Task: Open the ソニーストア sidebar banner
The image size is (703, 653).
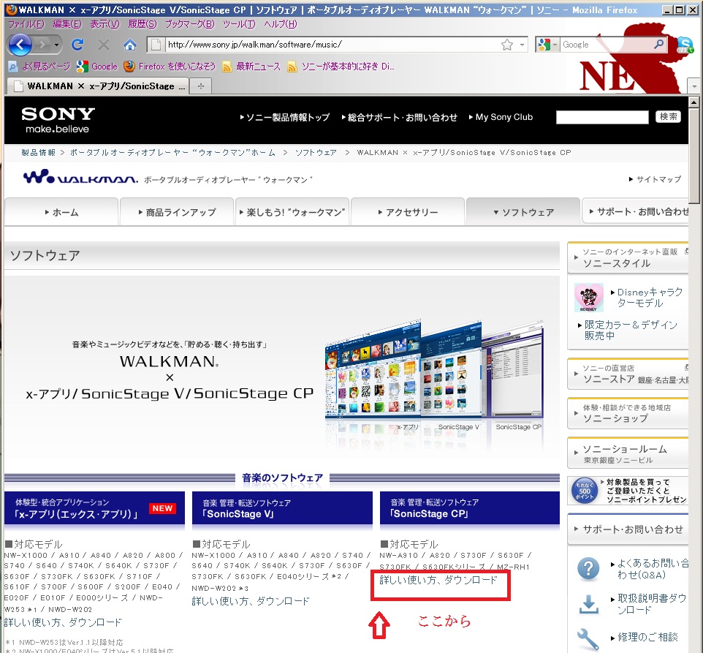Action: coord(628,374)
